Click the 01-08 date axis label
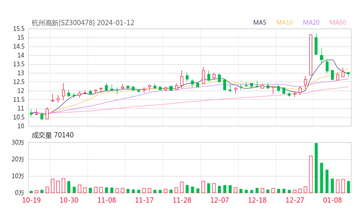The image size is (356, 211). point(332,200)
